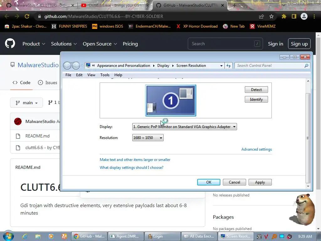The width and height of the screenshot is (321, 241).
Task: Open the EndermanCH/Malw... bookmark
Action: (x=150, y=26)
